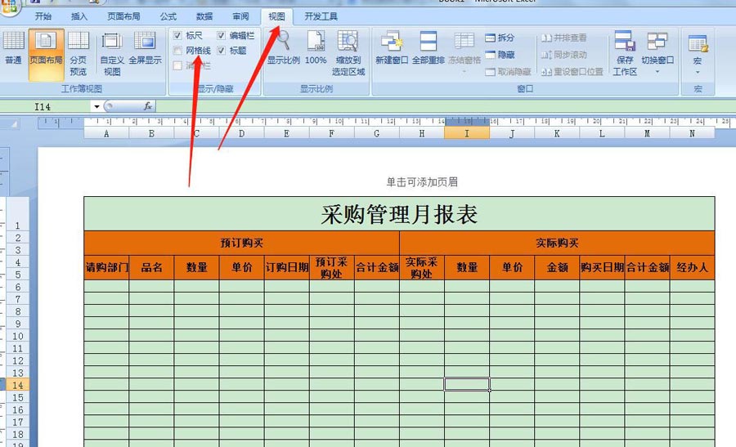
Task: Switch to 普通 normal view
Action: (12, 52)
